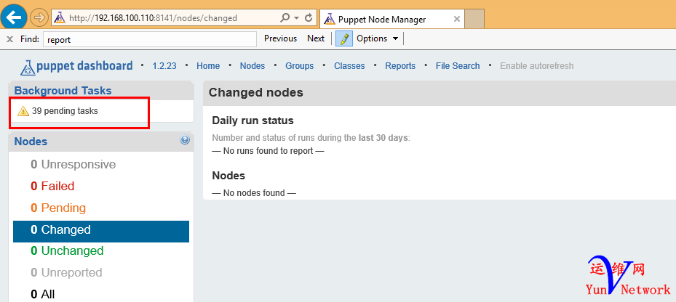
Task: Click the pending tasks warning icon
Action: coord(23,111)
